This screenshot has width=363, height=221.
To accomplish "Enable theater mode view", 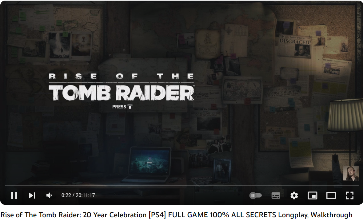I will tap(331, 195).
